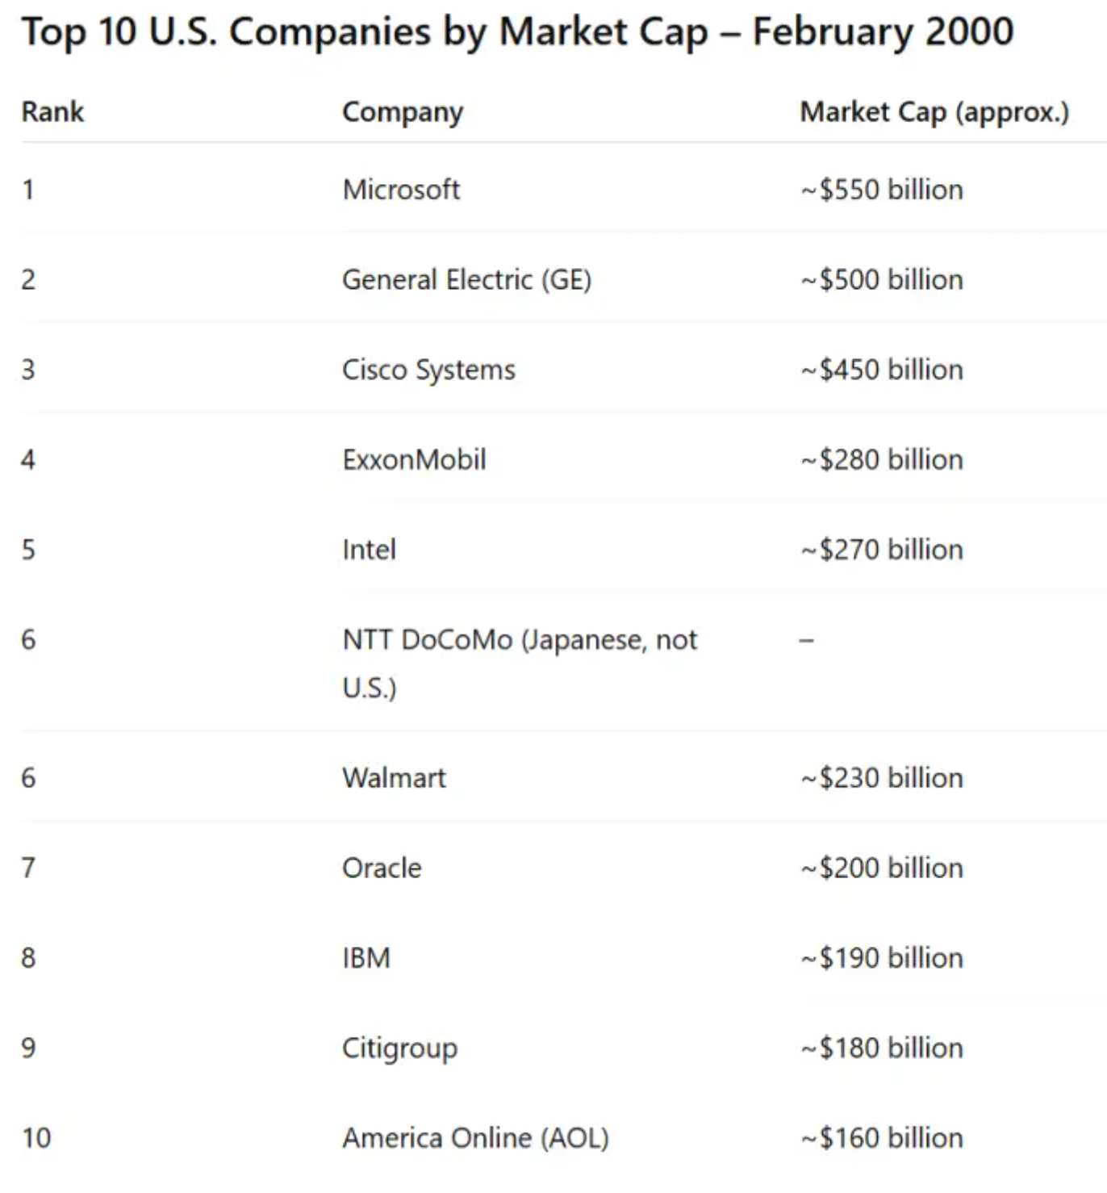Viewport: 1107px width, 1193px height.
Task: Select the ~$160 billion AOL value
Action: click(882, 1138)
